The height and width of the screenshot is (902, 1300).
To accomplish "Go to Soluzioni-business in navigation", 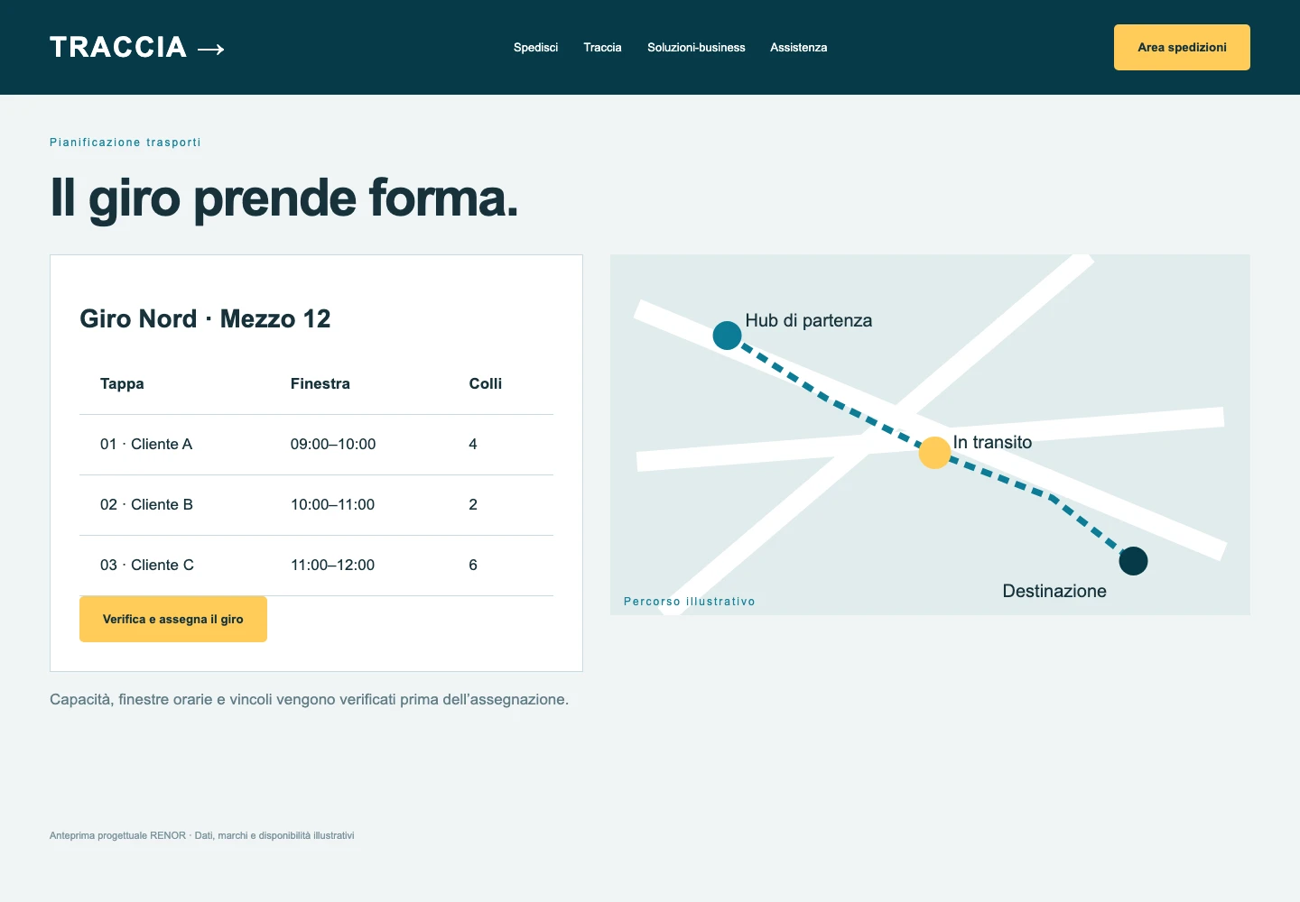I will point(696,48).
